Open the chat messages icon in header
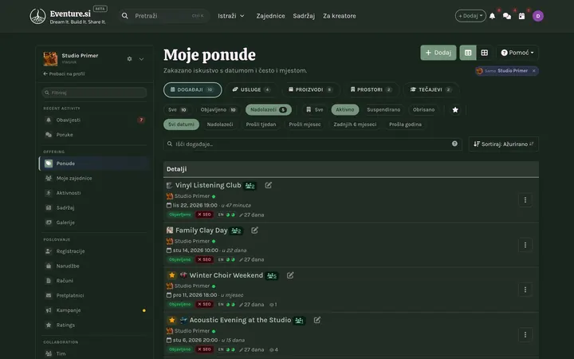Viewport: 574px width, 359px height. coord(507,16)
